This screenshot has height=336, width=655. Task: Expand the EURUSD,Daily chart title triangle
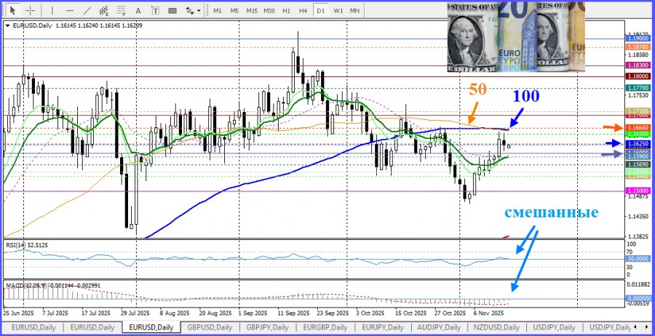click(x=8, y=25)
